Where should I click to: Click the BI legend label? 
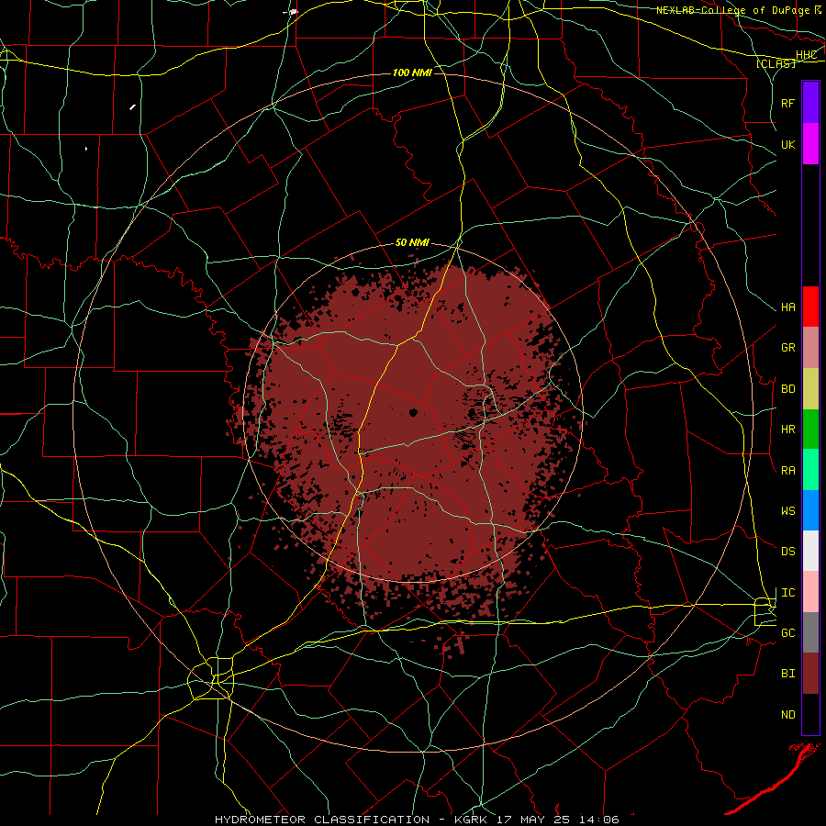(x=787, y=674)
